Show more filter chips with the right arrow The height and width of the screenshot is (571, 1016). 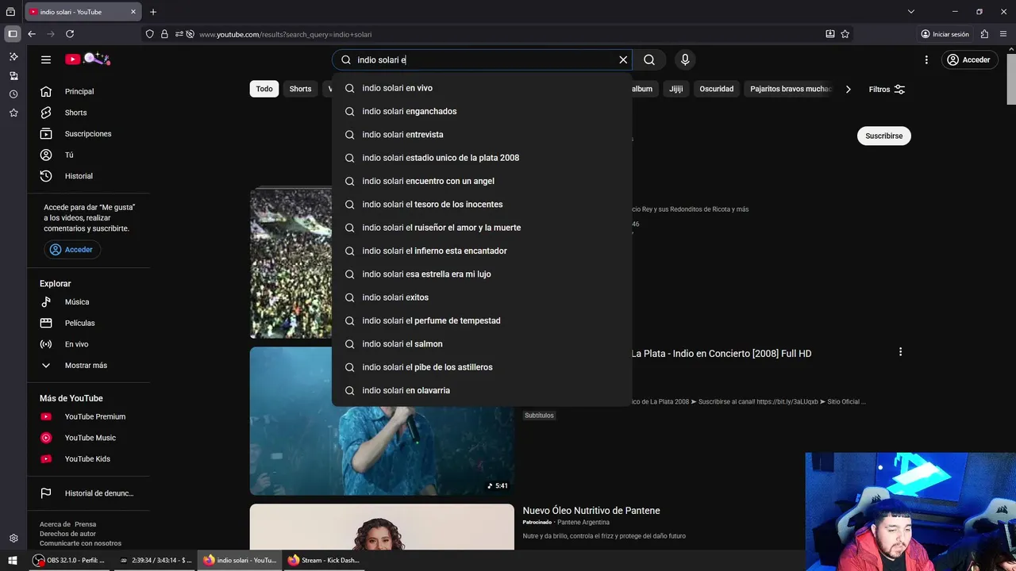coord(848,89)
